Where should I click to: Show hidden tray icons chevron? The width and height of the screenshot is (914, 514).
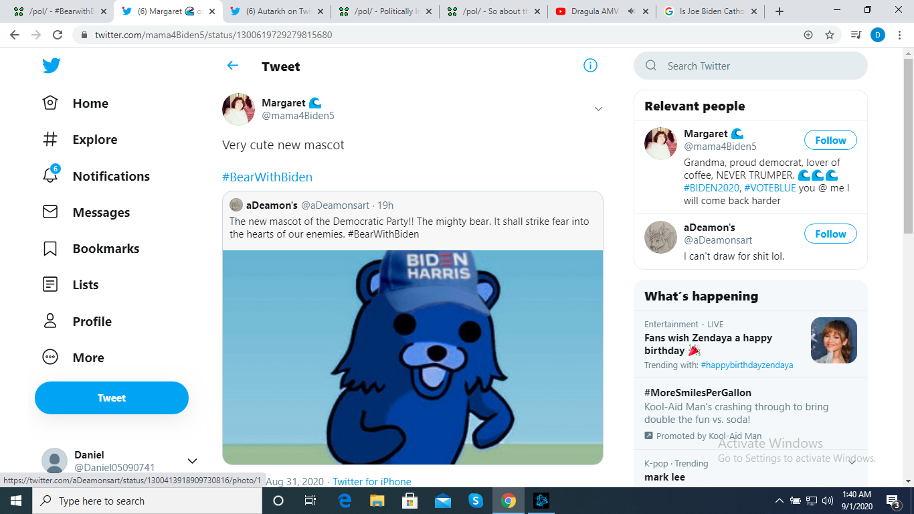779,501
